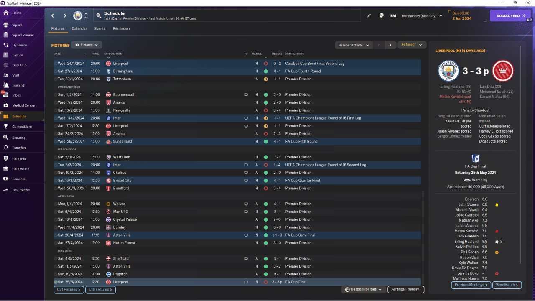
Task: Click the Sunderland opposition name
Action: tap(122, 142)
